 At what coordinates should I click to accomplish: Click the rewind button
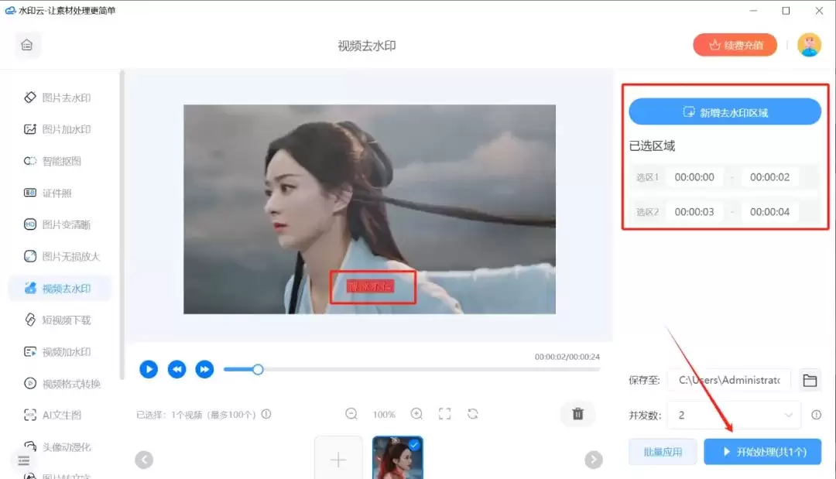tap(176, 369)
